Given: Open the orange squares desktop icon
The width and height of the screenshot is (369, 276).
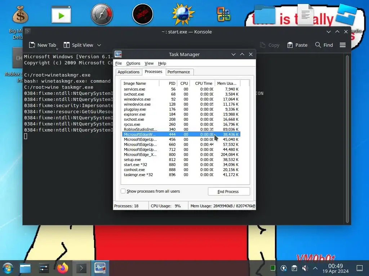Looking at the screenshot, I should 223,14.
